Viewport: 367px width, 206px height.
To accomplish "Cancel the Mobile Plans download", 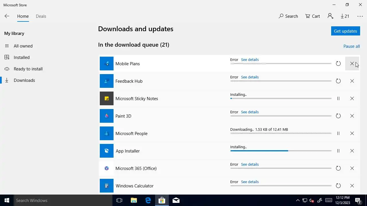I will tap(352, 64).
